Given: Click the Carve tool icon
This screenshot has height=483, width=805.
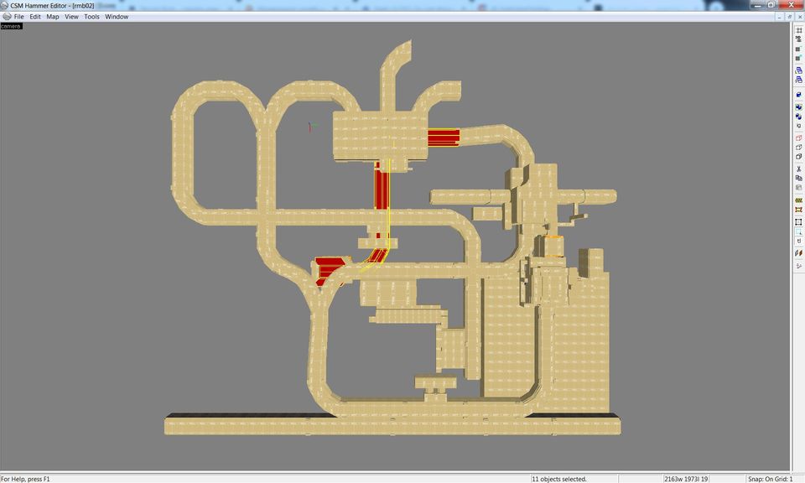Looking at the screenshot, I should coord(798,95).
